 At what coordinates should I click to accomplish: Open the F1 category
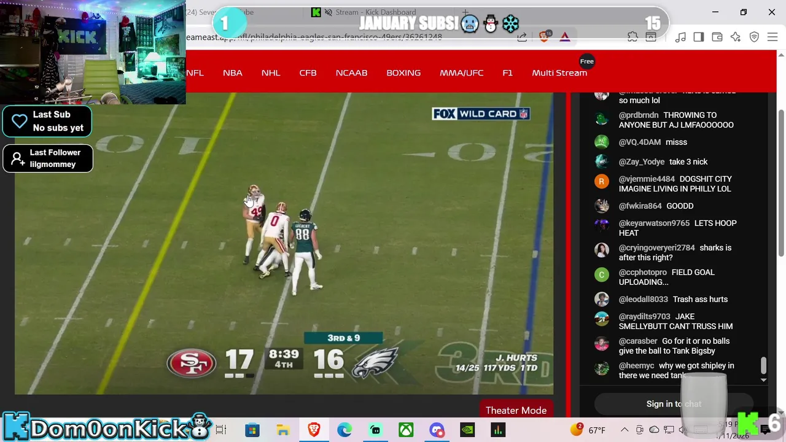click(507, 72)
